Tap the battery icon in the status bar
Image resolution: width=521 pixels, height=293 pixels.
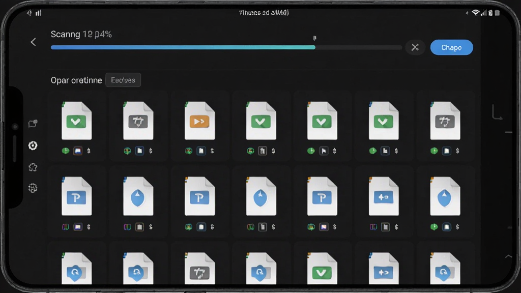(497, 13)
